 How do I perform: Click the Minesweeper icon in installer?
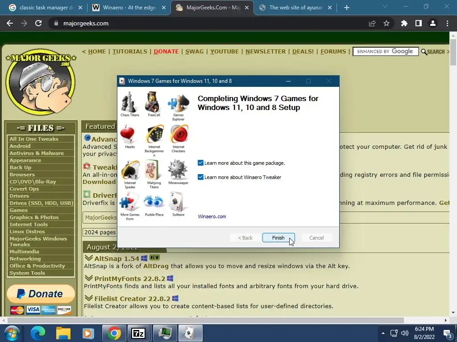(178, 169)
